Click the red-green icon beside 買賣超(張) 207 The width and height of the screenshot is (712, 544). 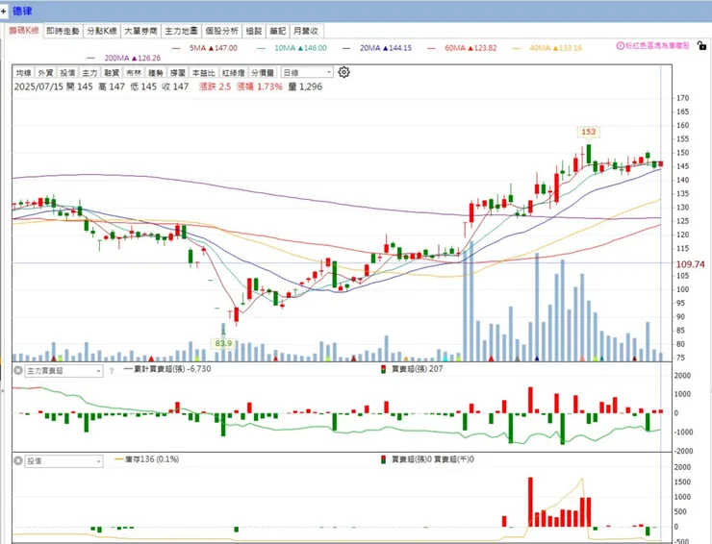click(383, 369)
